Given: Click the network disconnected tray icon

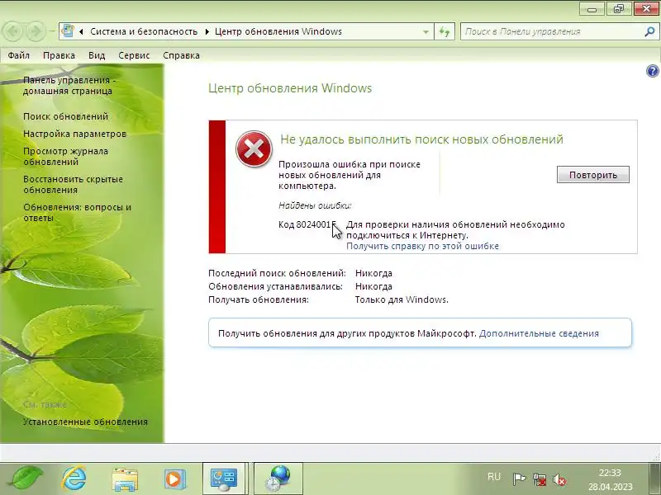Looking at the screenshot, I should (x=540, y=479).
